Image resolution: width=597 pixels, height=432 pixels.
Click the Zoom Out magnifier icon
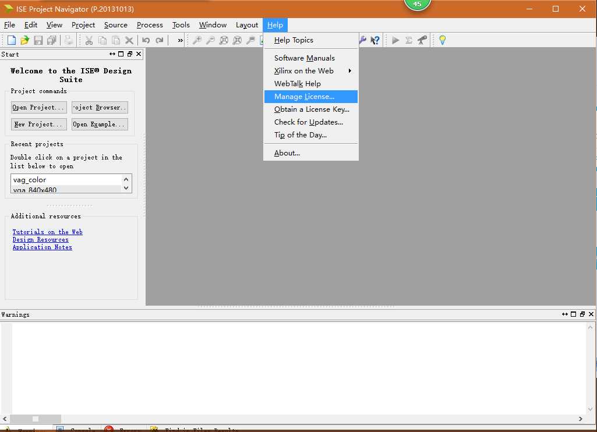[x=210, y=40]
